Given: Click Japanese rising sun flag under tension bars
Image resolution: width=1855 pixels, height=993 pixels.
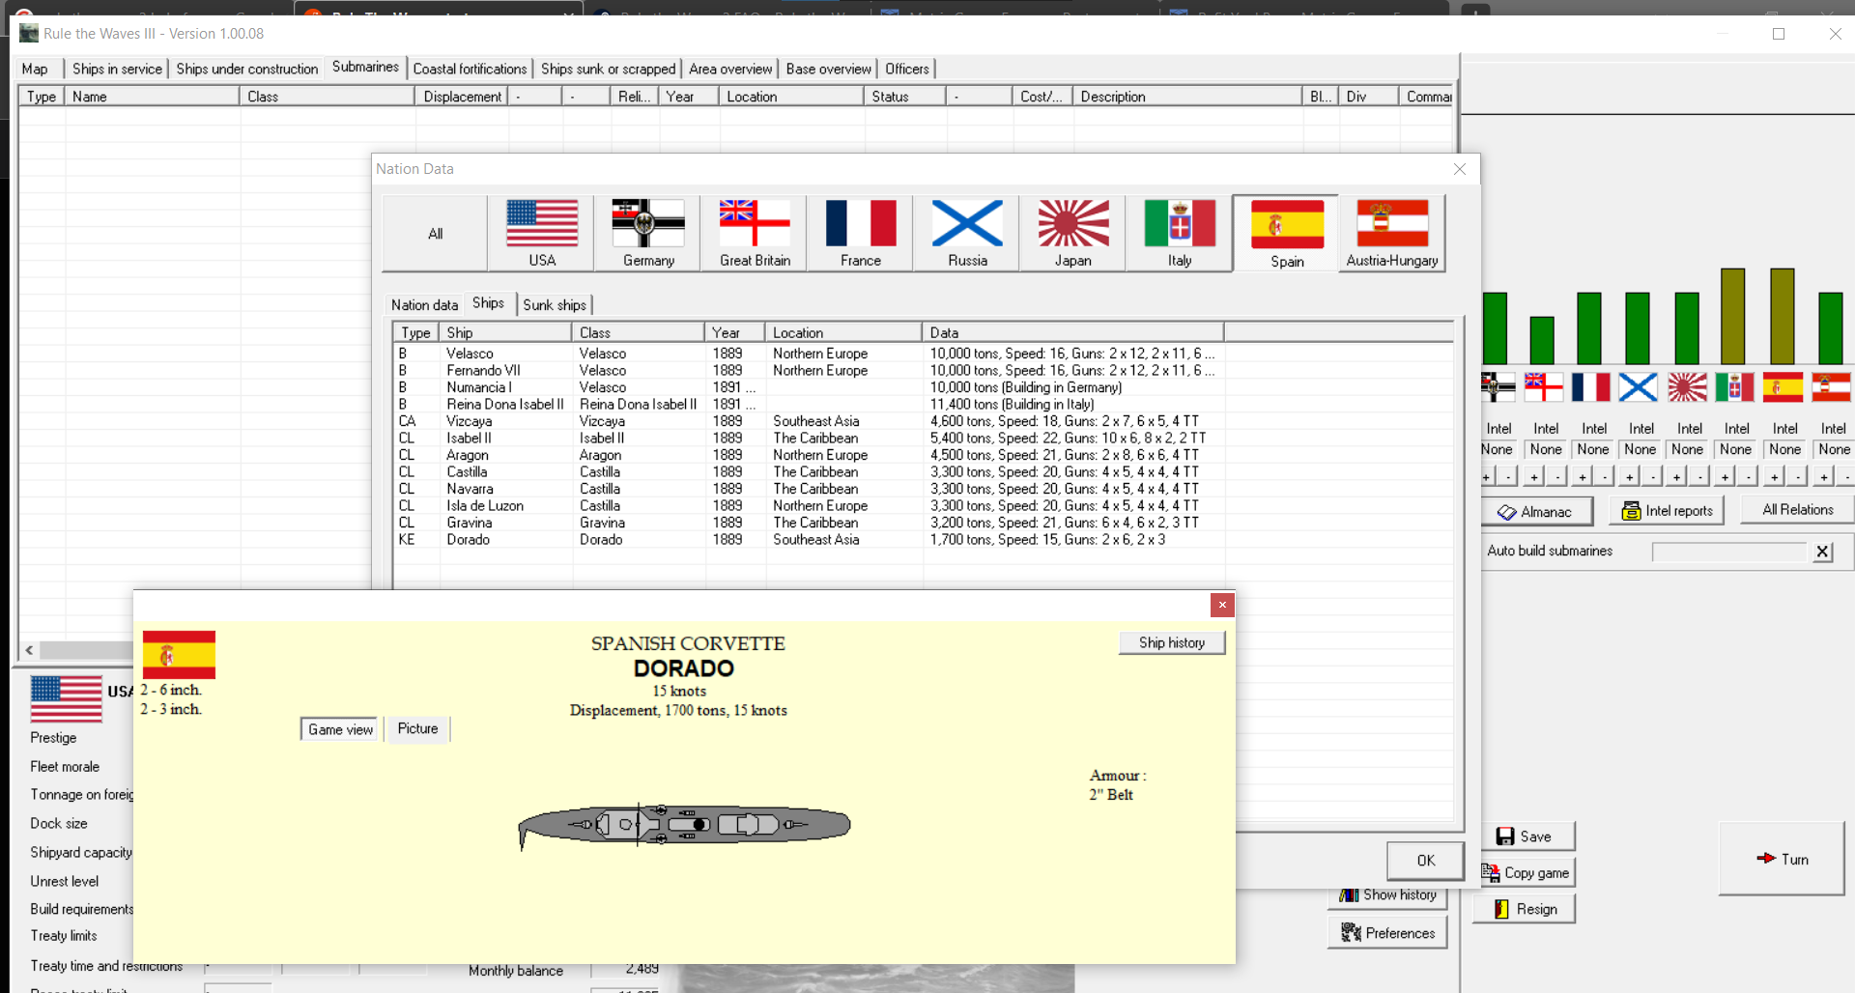Looking at the screenshot, I should point(1687,387).
